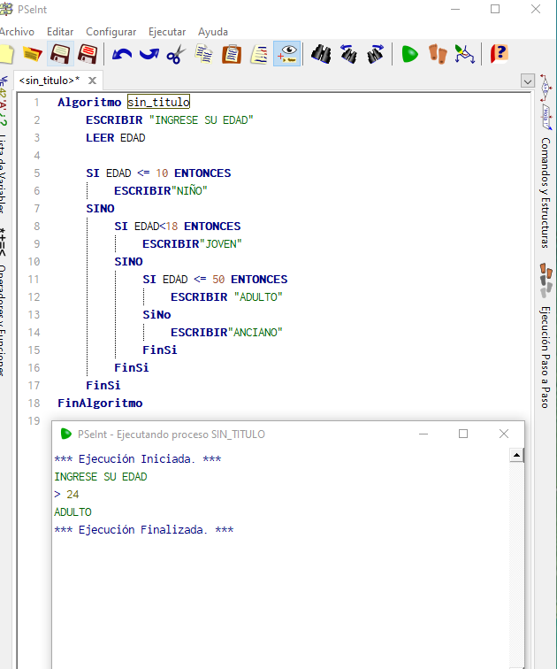Click the footprints icon above Ejecución Paso a Paso

click(546, 281)
